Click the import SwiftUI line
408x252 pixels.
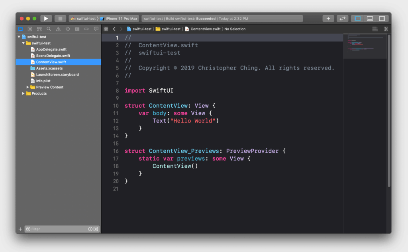tap(149, 91)
